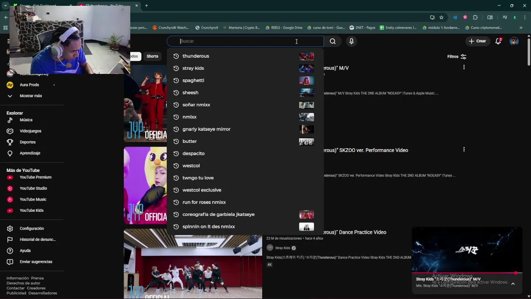Open Videojuegos in Explorar
The width and height of the screenshot is (531, 299).
click(30, 131)
